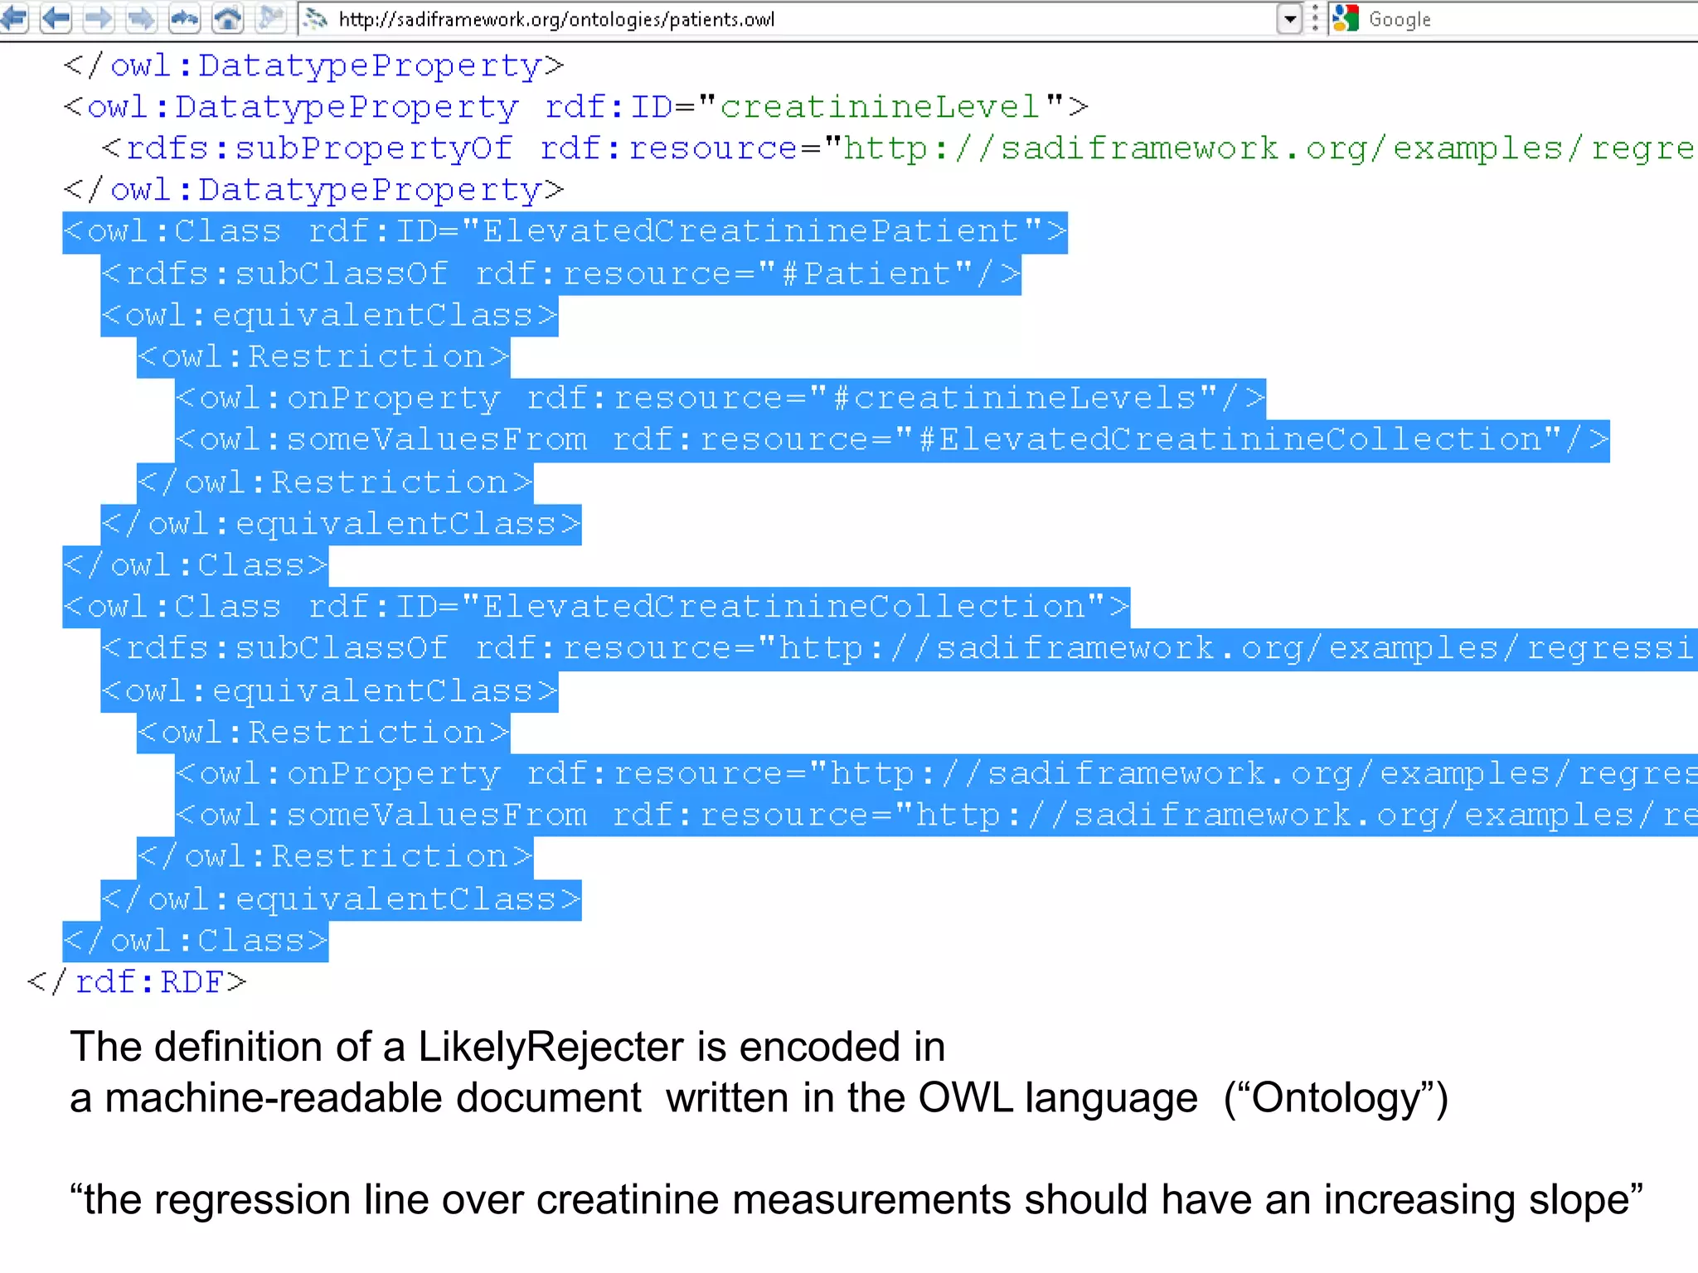
Task: Click the first closing owl:DatatypeProperty tag
Action: point(314,65)
